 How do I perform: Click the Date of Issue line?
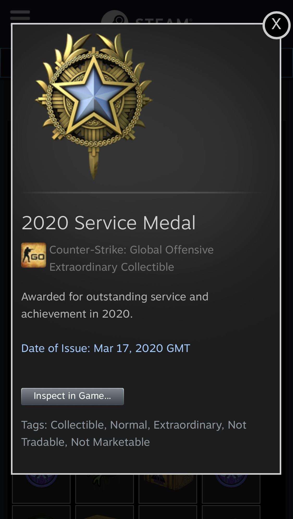point(106,348)
